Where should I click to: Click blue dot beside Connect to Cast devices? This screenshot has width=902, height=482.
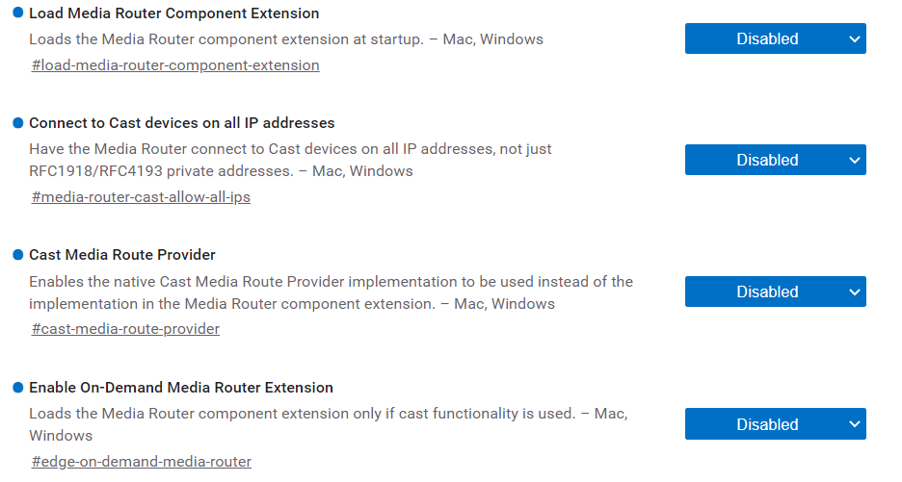[x=18, y=122]
